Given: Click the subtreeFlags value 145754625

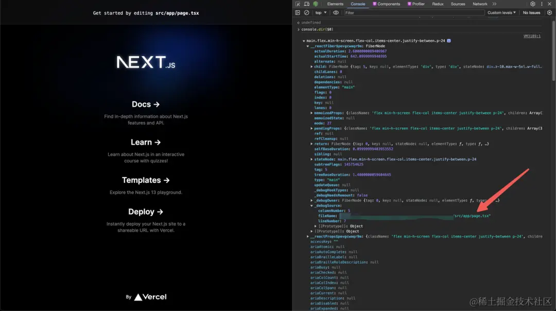Looking at the screenshot, I should [x=354, y=165].
